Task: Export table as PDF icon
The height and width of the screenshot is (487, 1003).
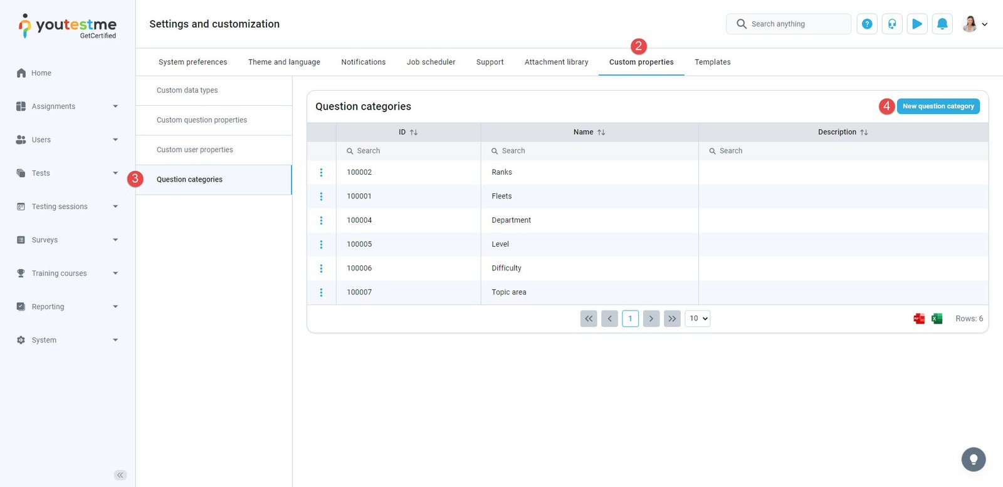Action: (919, 319)
